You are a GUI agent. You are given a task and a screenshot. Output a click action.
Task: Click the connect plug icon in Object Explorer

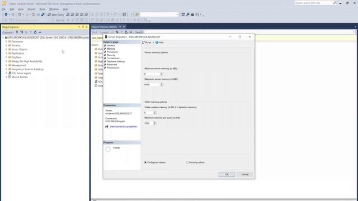[17, 32]
